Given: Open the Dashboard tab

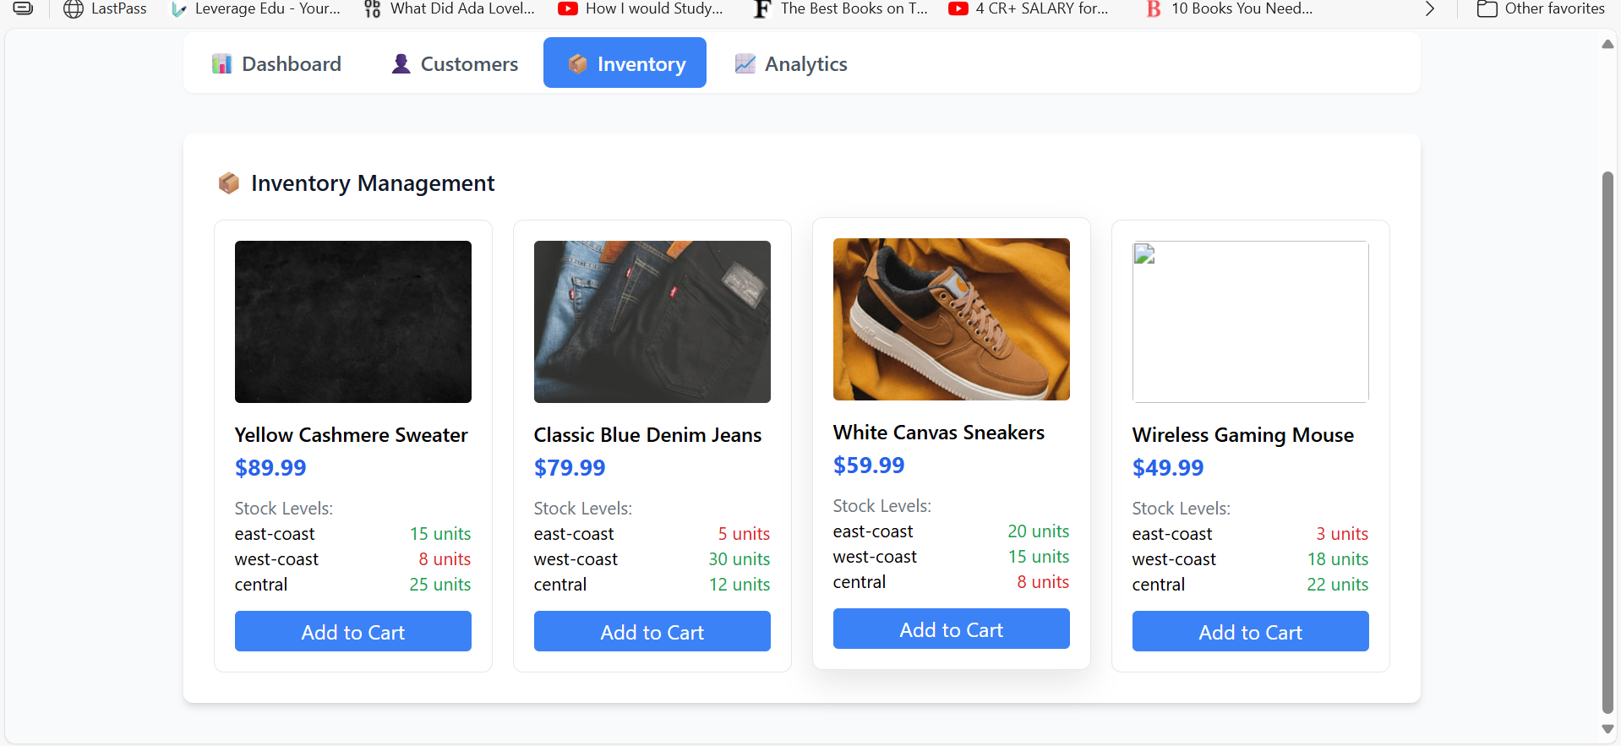Looking at the screenshot, I should click(277, 63).
